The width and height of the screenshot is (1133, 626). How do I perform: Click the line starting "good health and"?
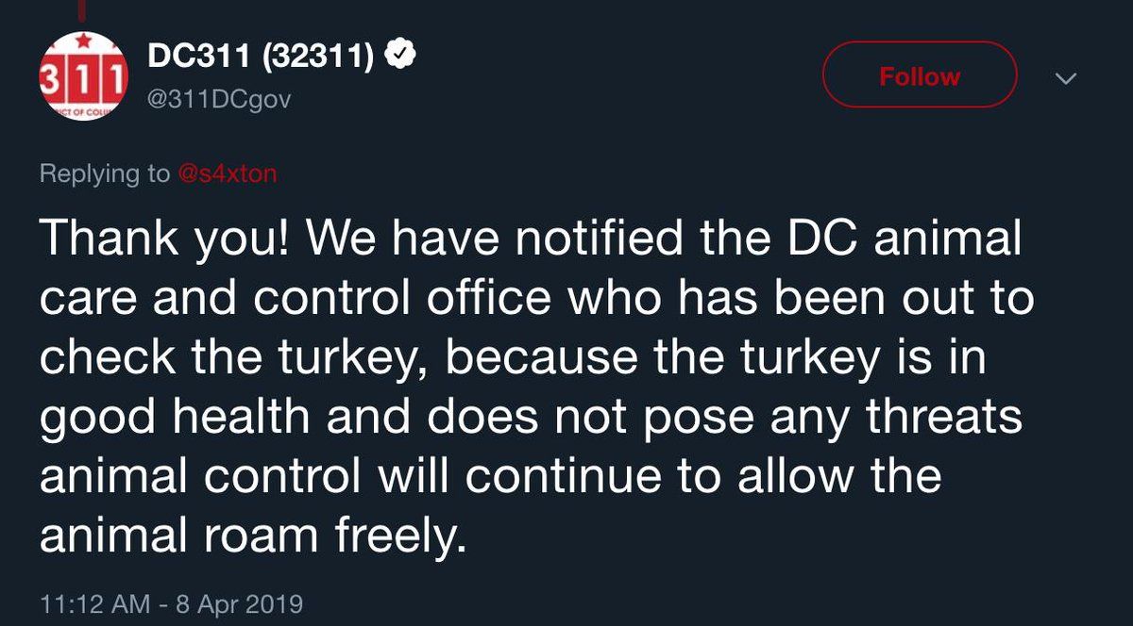click(532, 417)
